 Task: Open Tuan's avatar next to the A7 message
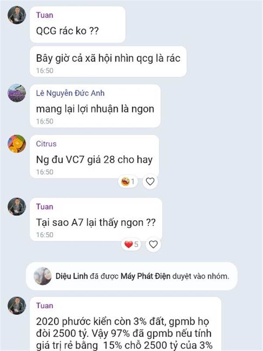click(x=17, y=207)
